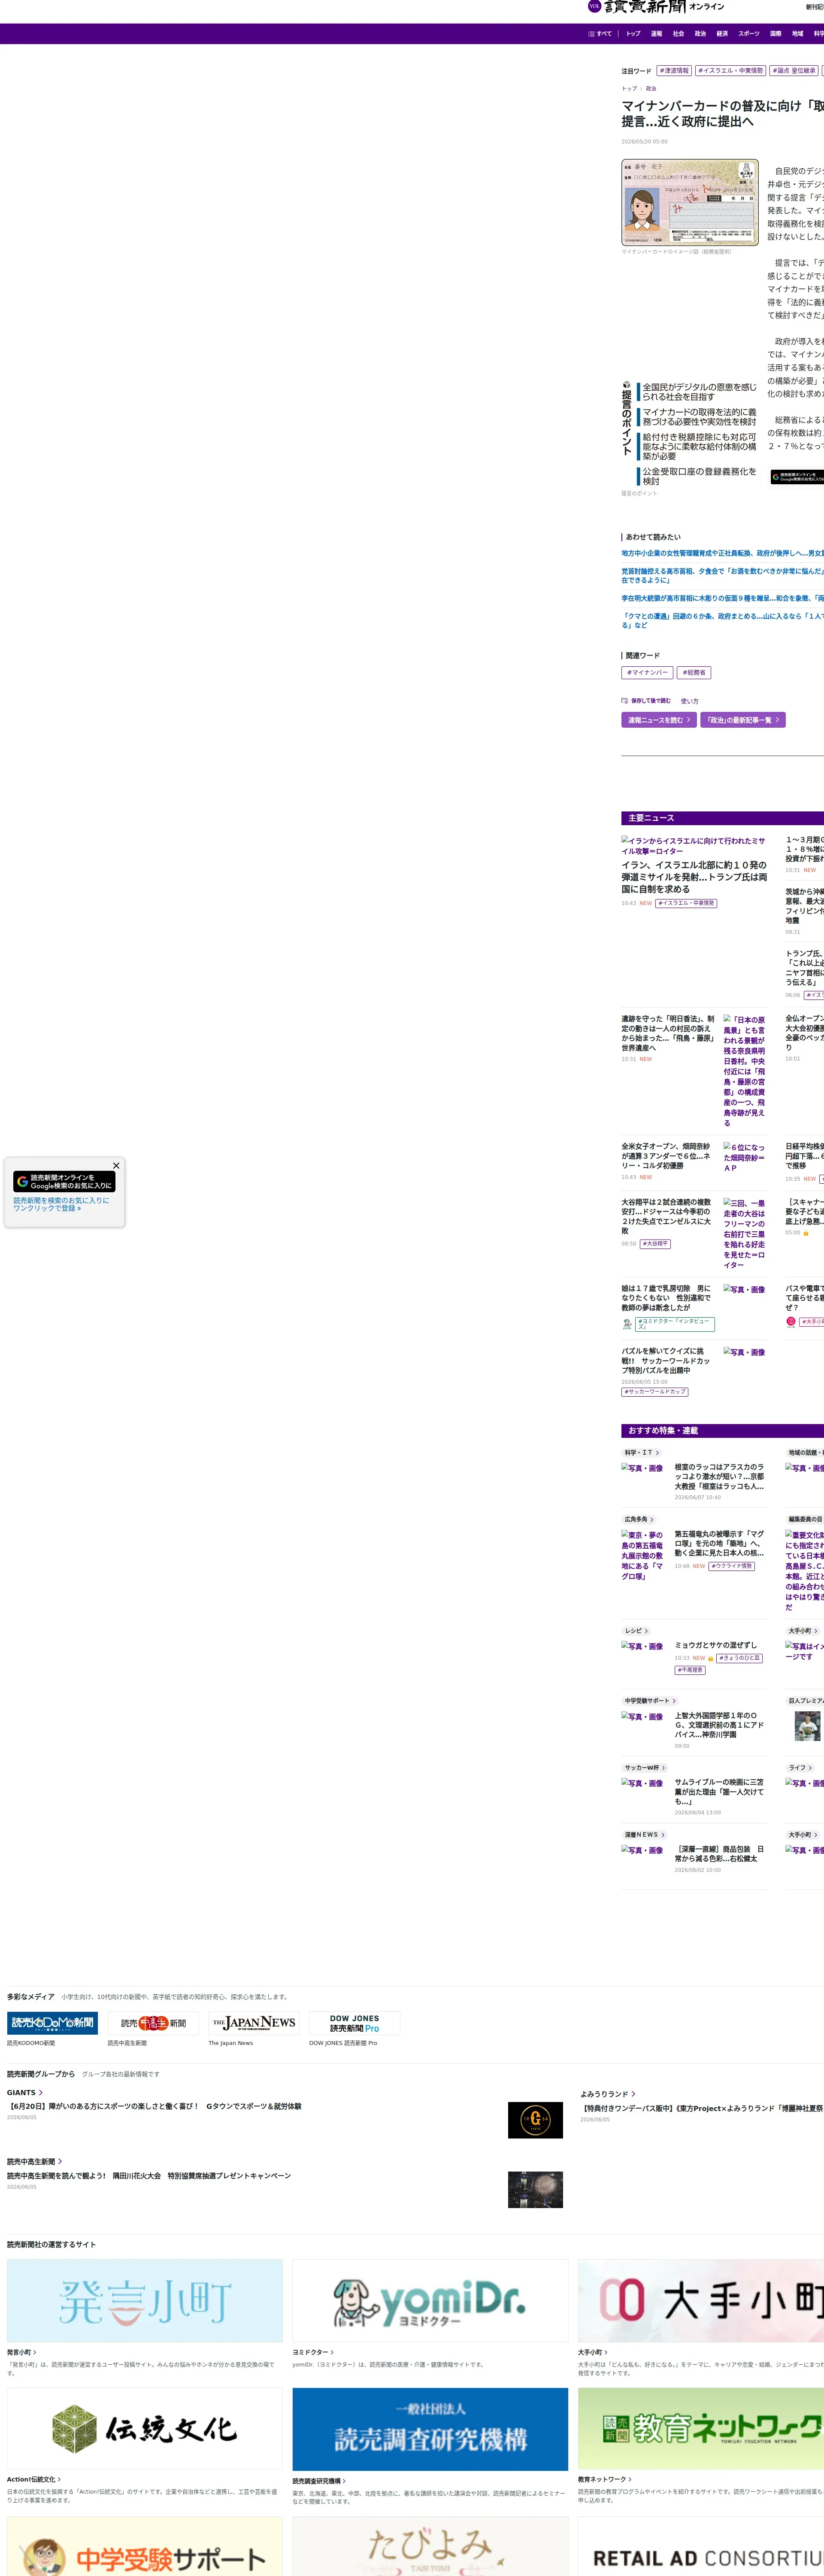This screenshot has width=824, height=2576.
Task: Open the Iran missile headline in 主要ニュース
Action: 694,877
